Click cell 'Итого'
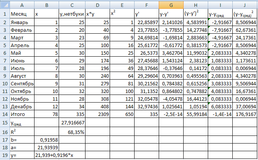This screenshot has height=160, width=258. point(22,114)
